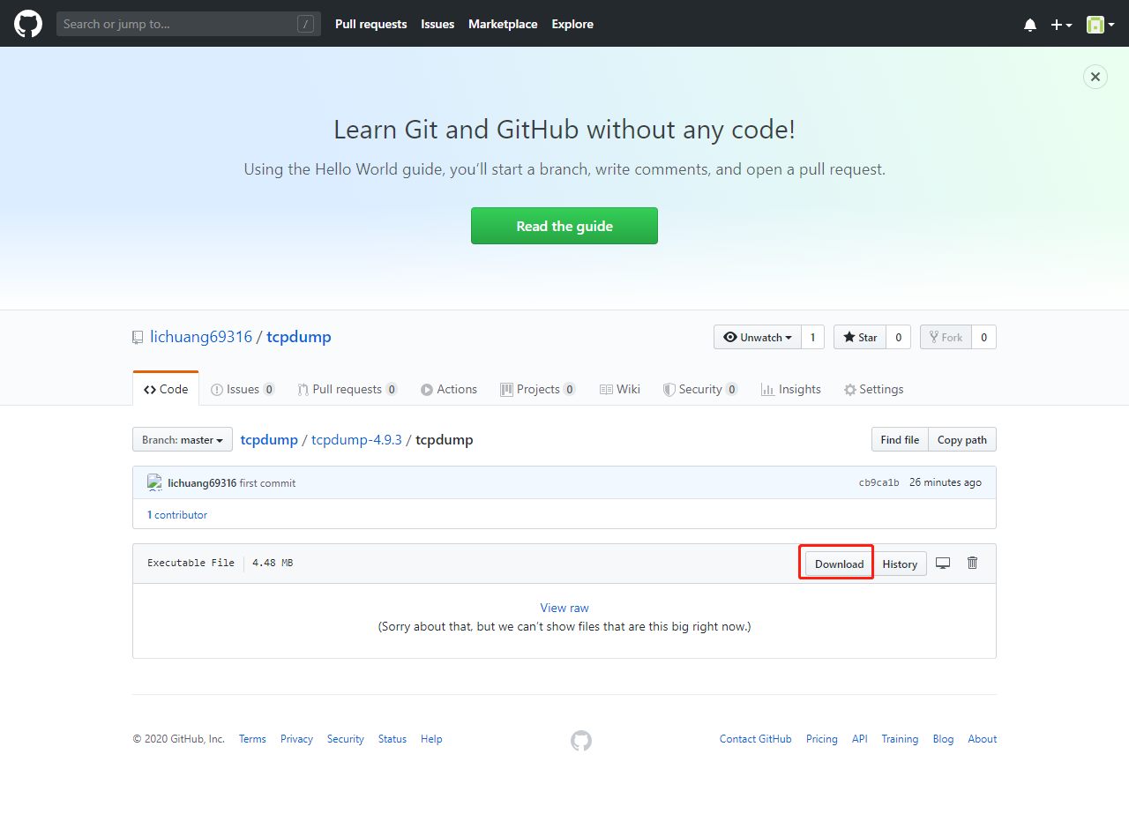The image size is (1129, 814).
Task: Open the footer Training link
Action: pos(900,739)
